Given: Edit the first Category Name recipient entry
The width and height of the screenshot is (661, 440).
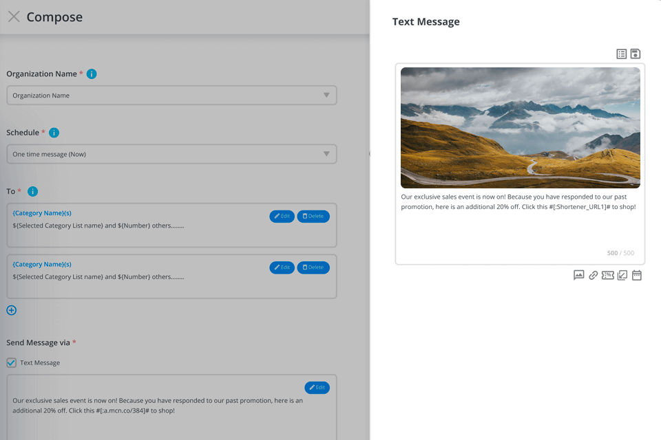Looking at the screenshot, I should [282, 217].
